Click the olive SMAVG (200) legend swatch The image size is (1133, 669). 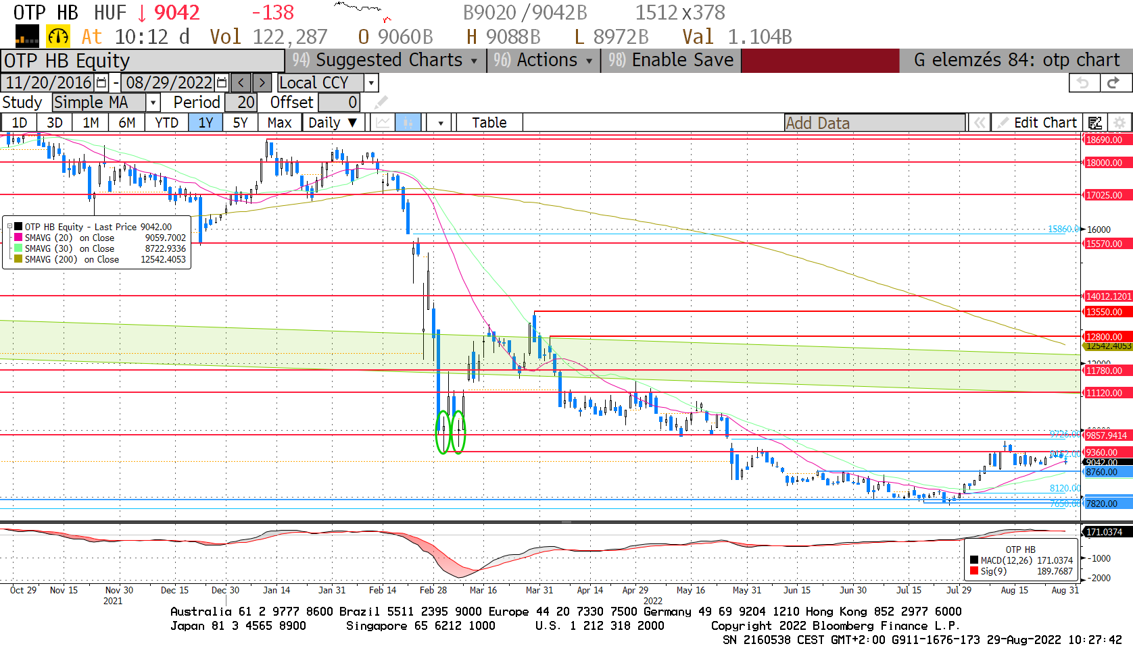(x=18, y=259)
